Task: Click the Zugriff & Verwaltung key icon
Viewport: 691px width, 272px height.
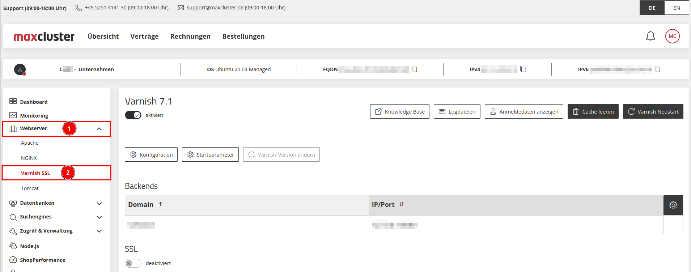Action: point(13,231)
